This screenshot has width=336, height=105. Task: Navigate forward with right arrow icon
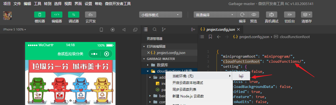click(227, 37)
